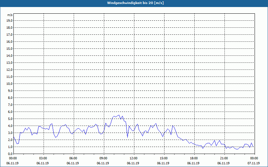The image size is (268, 167).
Task: Select the 18,0 y-axis label
Action: 9,28
